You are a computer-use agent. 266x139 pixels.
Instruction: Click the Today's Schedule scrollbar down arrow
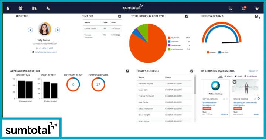coord(195,121)
